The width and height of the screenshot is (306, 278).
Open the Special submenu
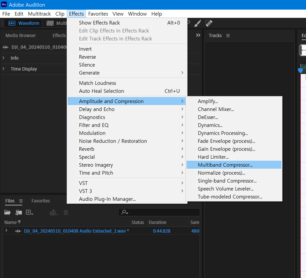[127, 157]
